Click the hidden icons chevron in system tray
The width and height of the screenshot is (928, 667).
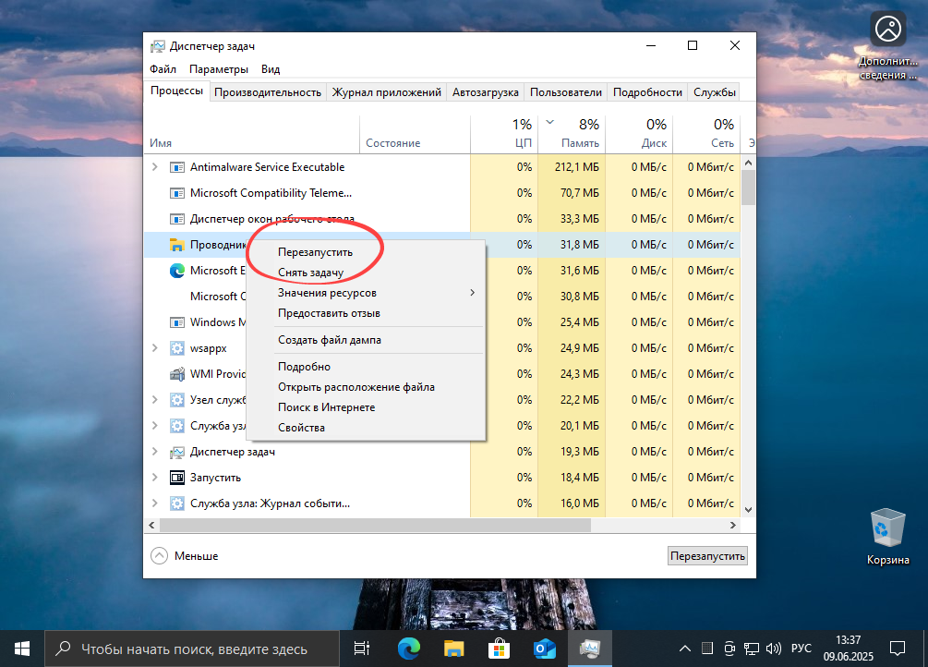[685, 648]
